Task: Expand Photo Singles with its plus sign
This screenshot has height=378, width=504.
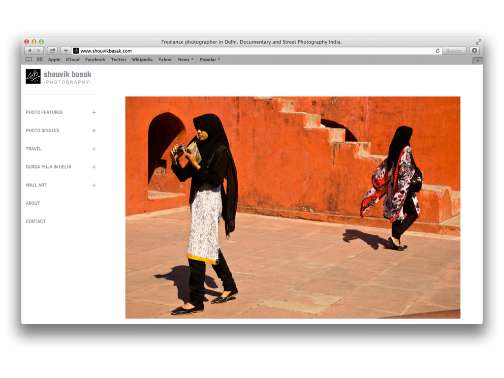Action: tap(94, 131)
